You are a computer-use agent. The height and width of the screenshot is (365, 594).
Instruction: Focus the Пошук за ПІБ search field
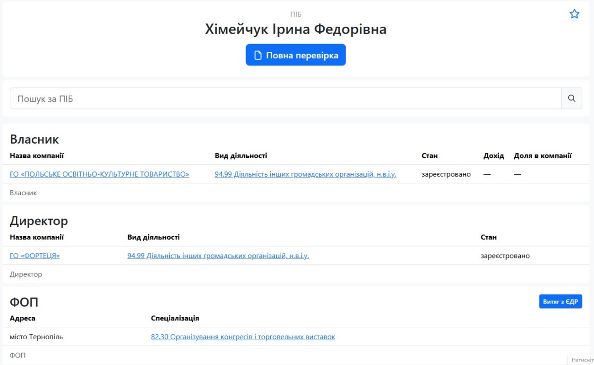(286, 99)
